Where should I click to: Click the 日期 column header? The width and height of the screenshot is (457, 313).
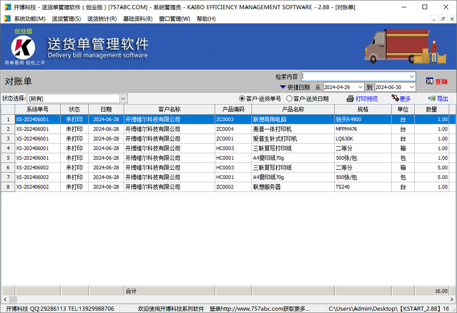106,110
